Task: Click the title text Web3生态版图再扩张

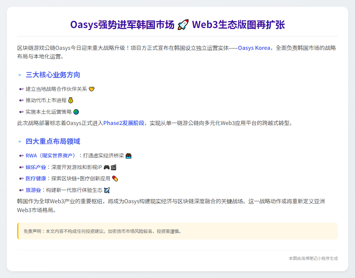Action: (238, 25)
